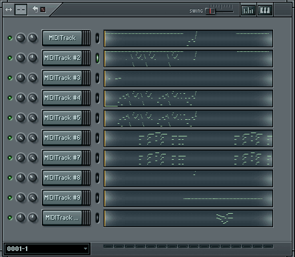This screenshot has height=257, width=295.
Task: Select MIDITrack #6 using its channel selector LED
Action: [x=97, y=138]
